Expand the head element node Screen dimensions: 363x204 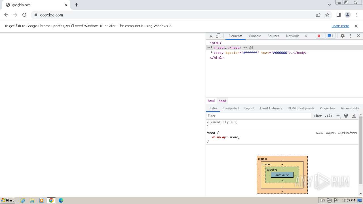[212, 48]
